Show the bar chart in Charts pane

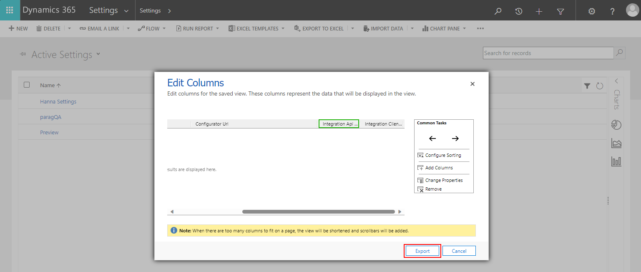coord(616,161)
